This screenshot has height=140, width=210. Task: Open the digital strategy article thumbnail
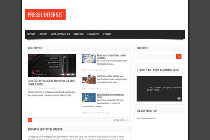pos(89,58)
